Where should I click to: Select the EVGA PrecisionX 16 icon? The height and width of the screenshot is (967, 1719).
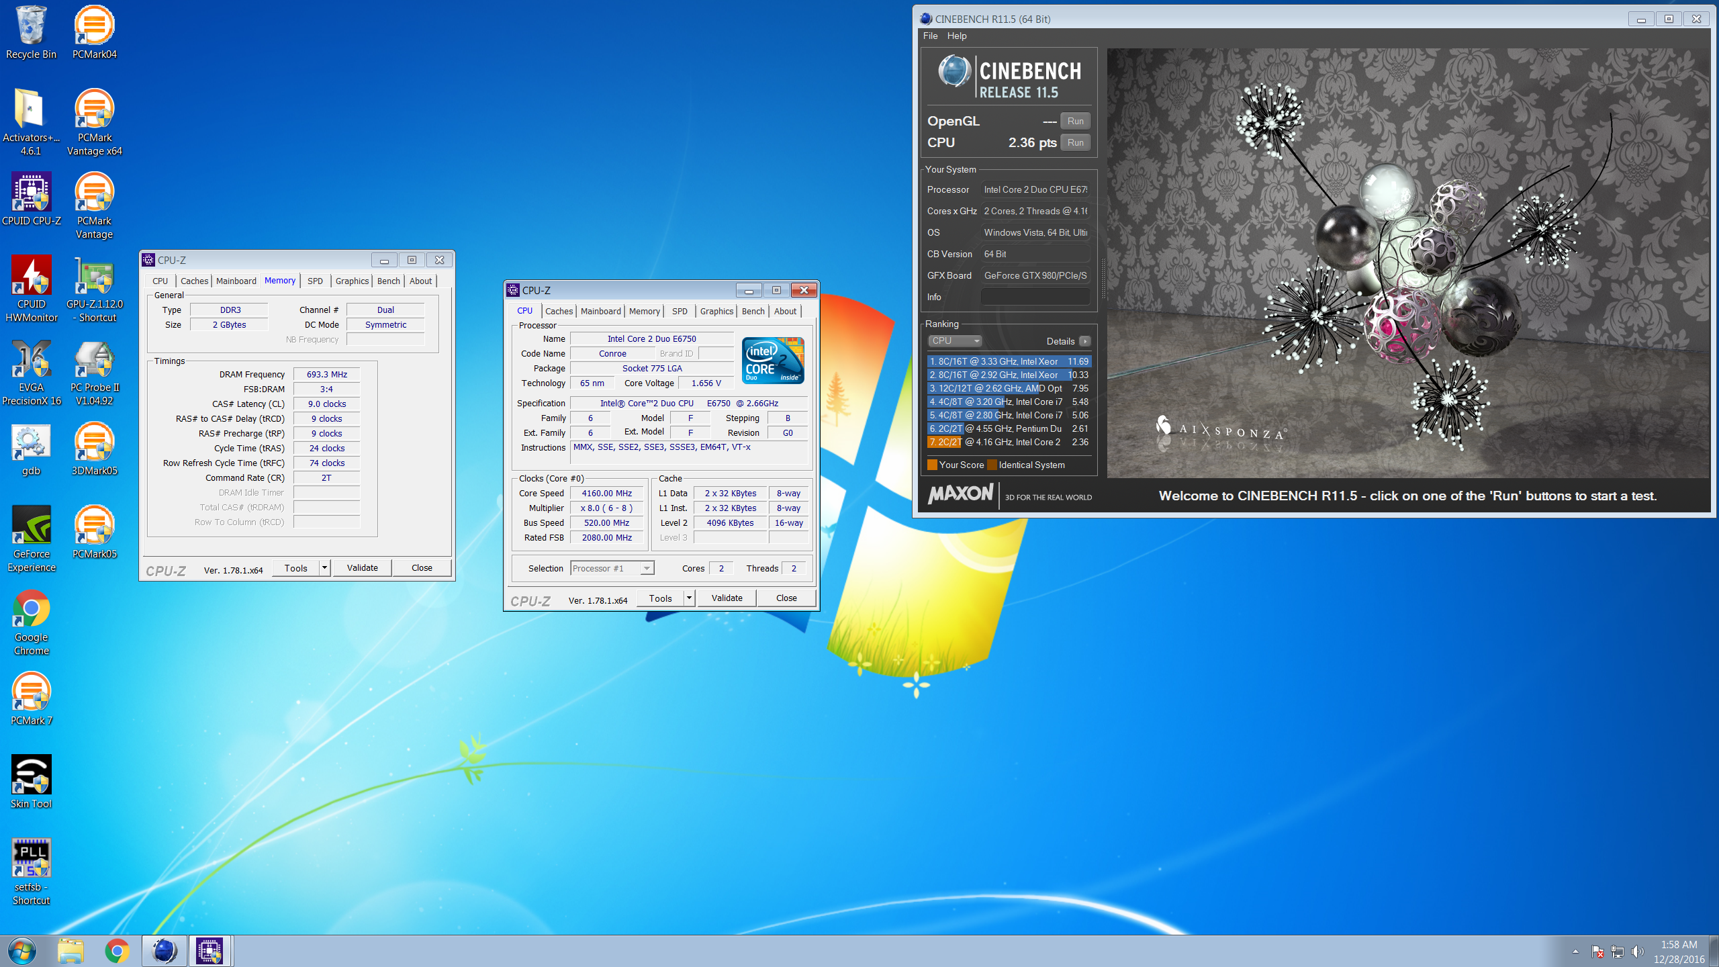(x=31, y=372)
